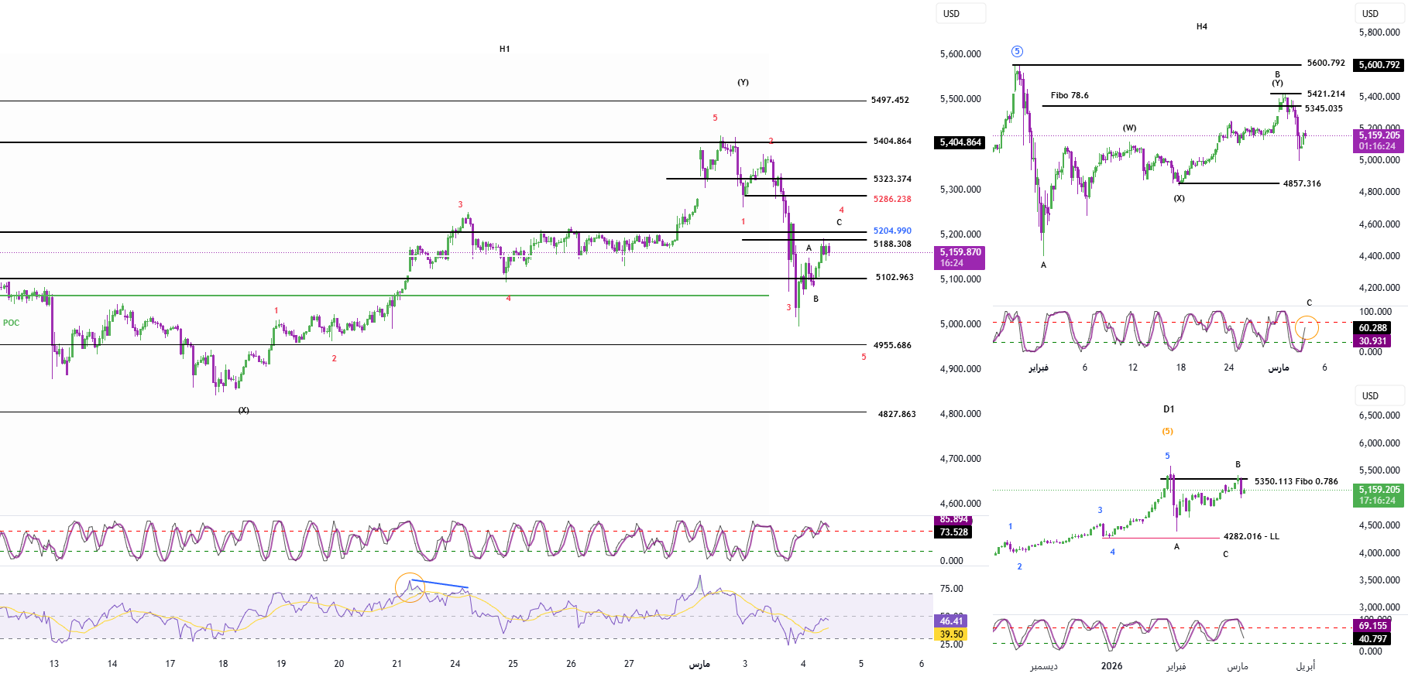
Task: Select the red 5286.238 level label
Action: [x=892, y=199]
